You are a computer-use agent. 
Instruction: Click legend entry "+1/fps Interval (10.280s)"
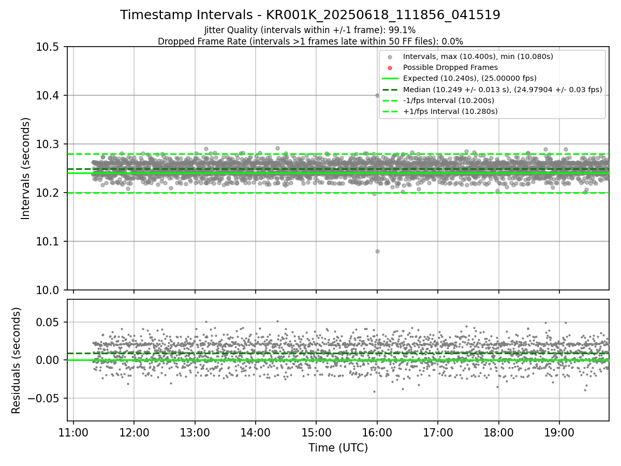coord(450,111)
